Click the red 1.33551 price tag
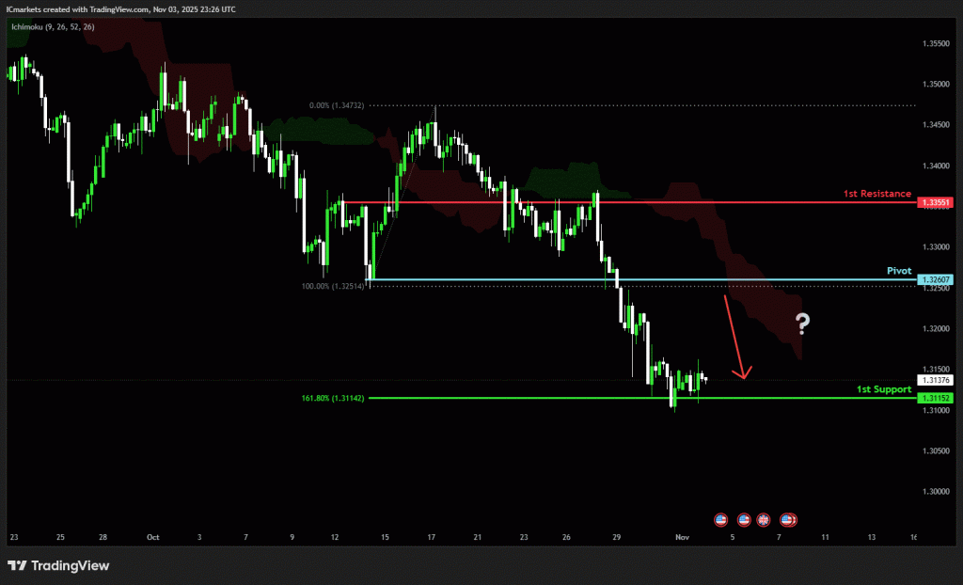This screenshot has height=585, width=963. click(x=936, y=202)
